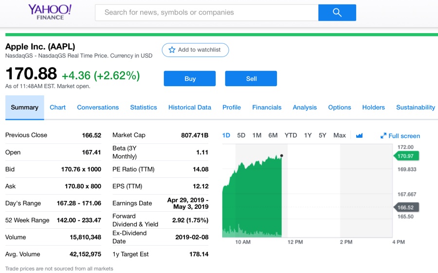Viewport: 438px width, 273px height.
Task: Open the Options tab
Action: coord(340,108)
